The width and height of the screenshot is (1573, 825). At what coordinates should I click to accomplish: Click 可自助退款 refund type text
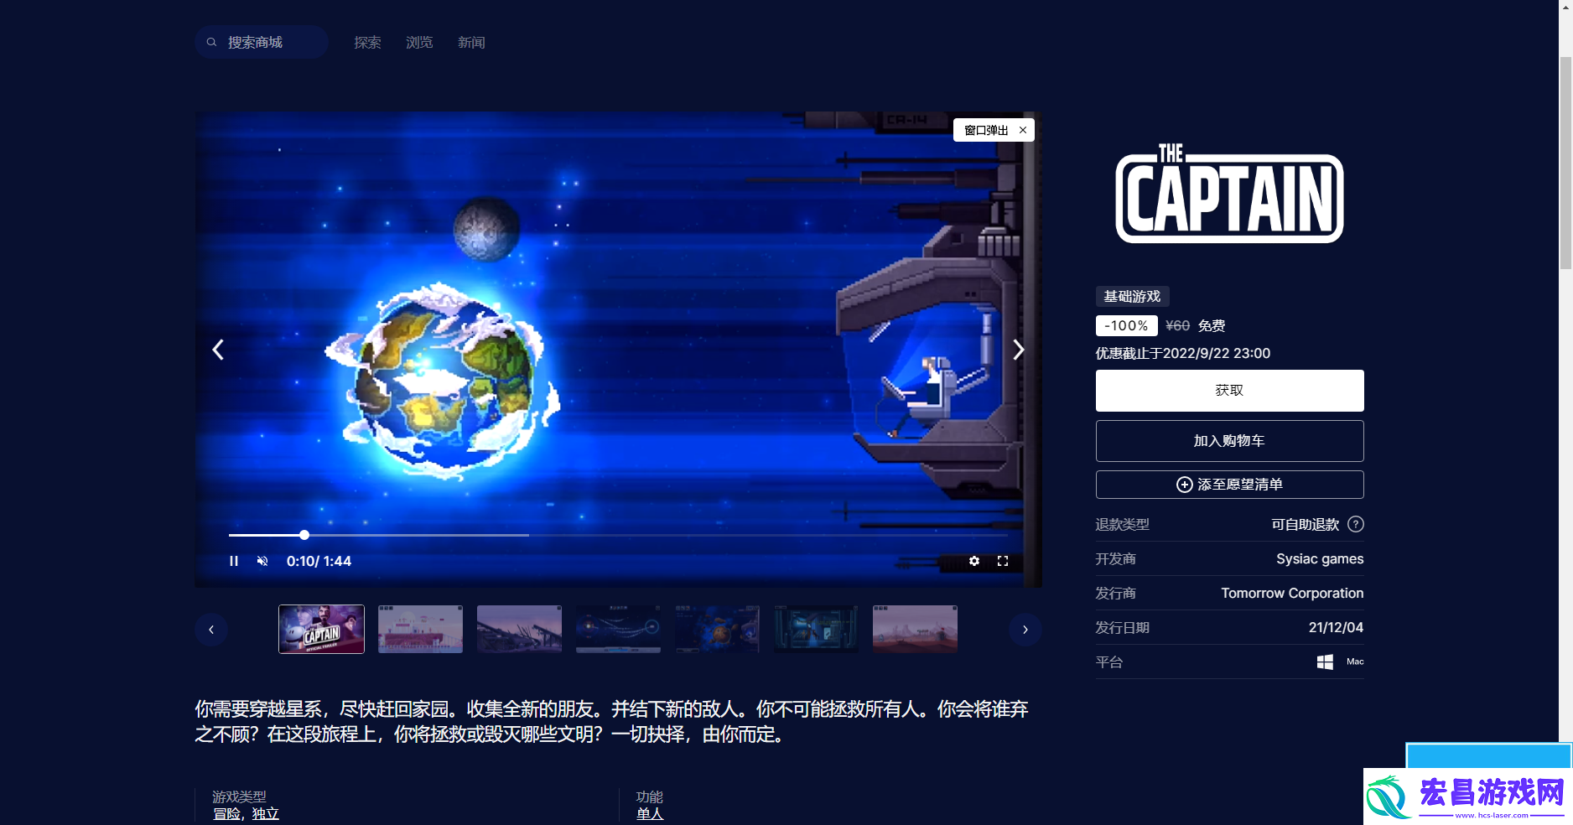pyautogui.click(x=1306, y=524)
